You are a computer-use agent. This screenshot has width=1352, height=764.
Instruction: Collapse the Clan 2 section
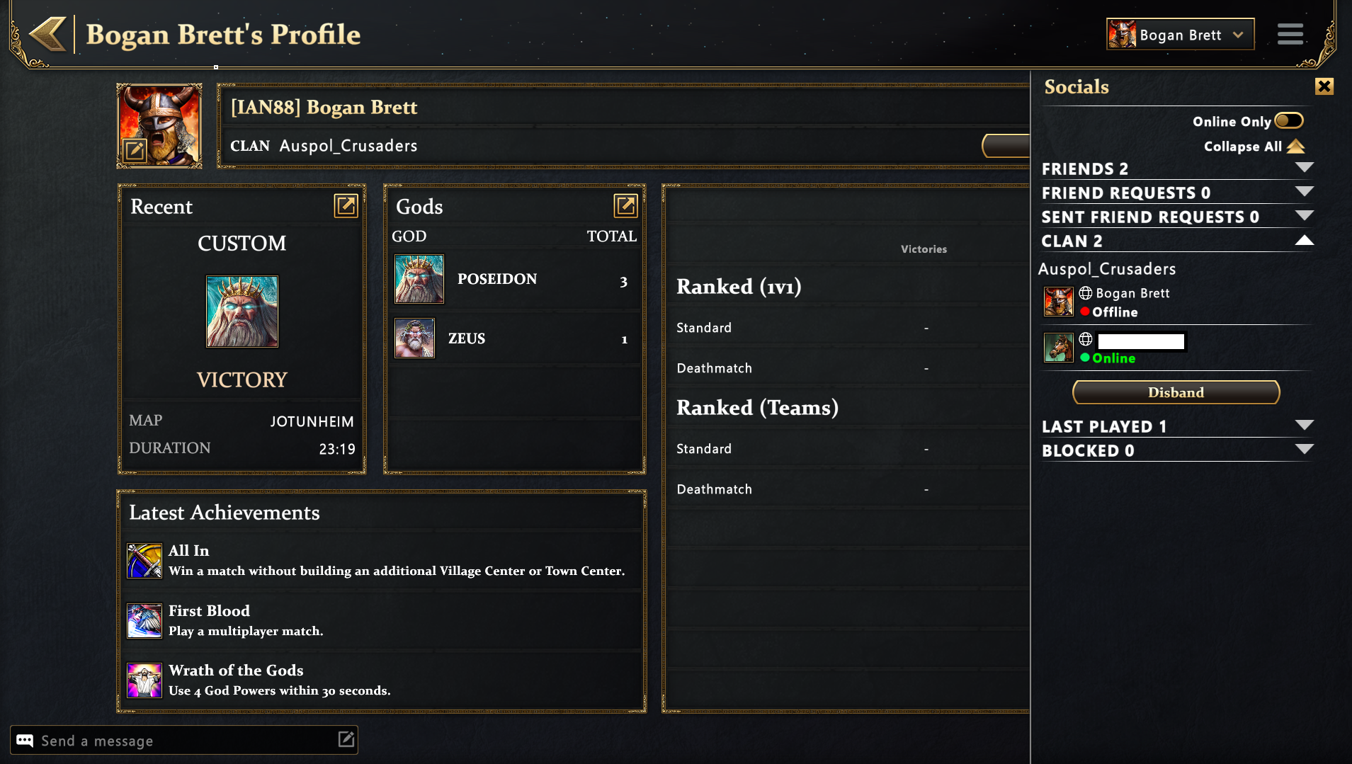pyautogui.click(x=1304, y=241)
